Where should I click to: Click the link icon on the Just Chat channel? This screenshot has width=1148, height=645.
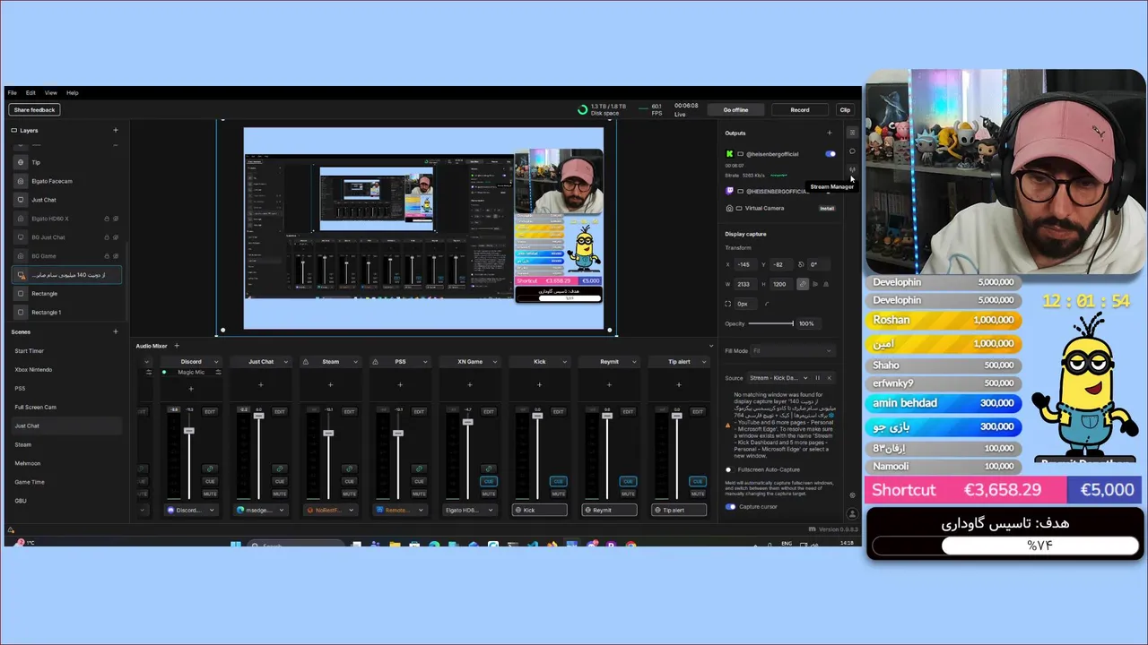click(x=280, y=469)
